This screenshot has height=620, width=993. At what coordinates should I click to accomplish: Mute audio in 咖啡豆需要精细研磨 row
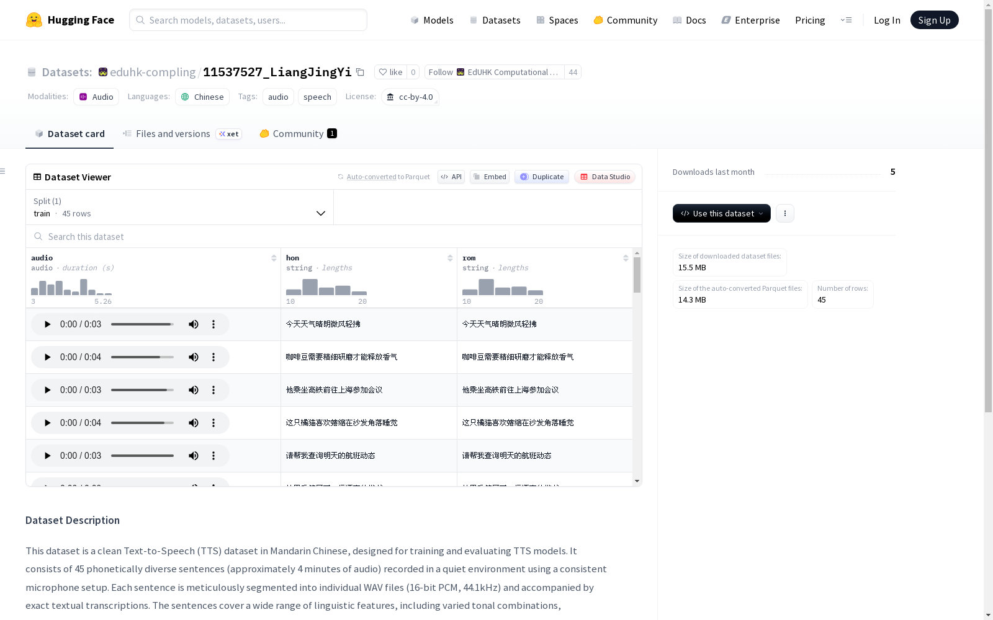194,357
